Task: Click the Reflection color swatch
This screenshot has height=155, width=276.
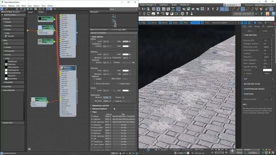Action: [x=125, y=54]
